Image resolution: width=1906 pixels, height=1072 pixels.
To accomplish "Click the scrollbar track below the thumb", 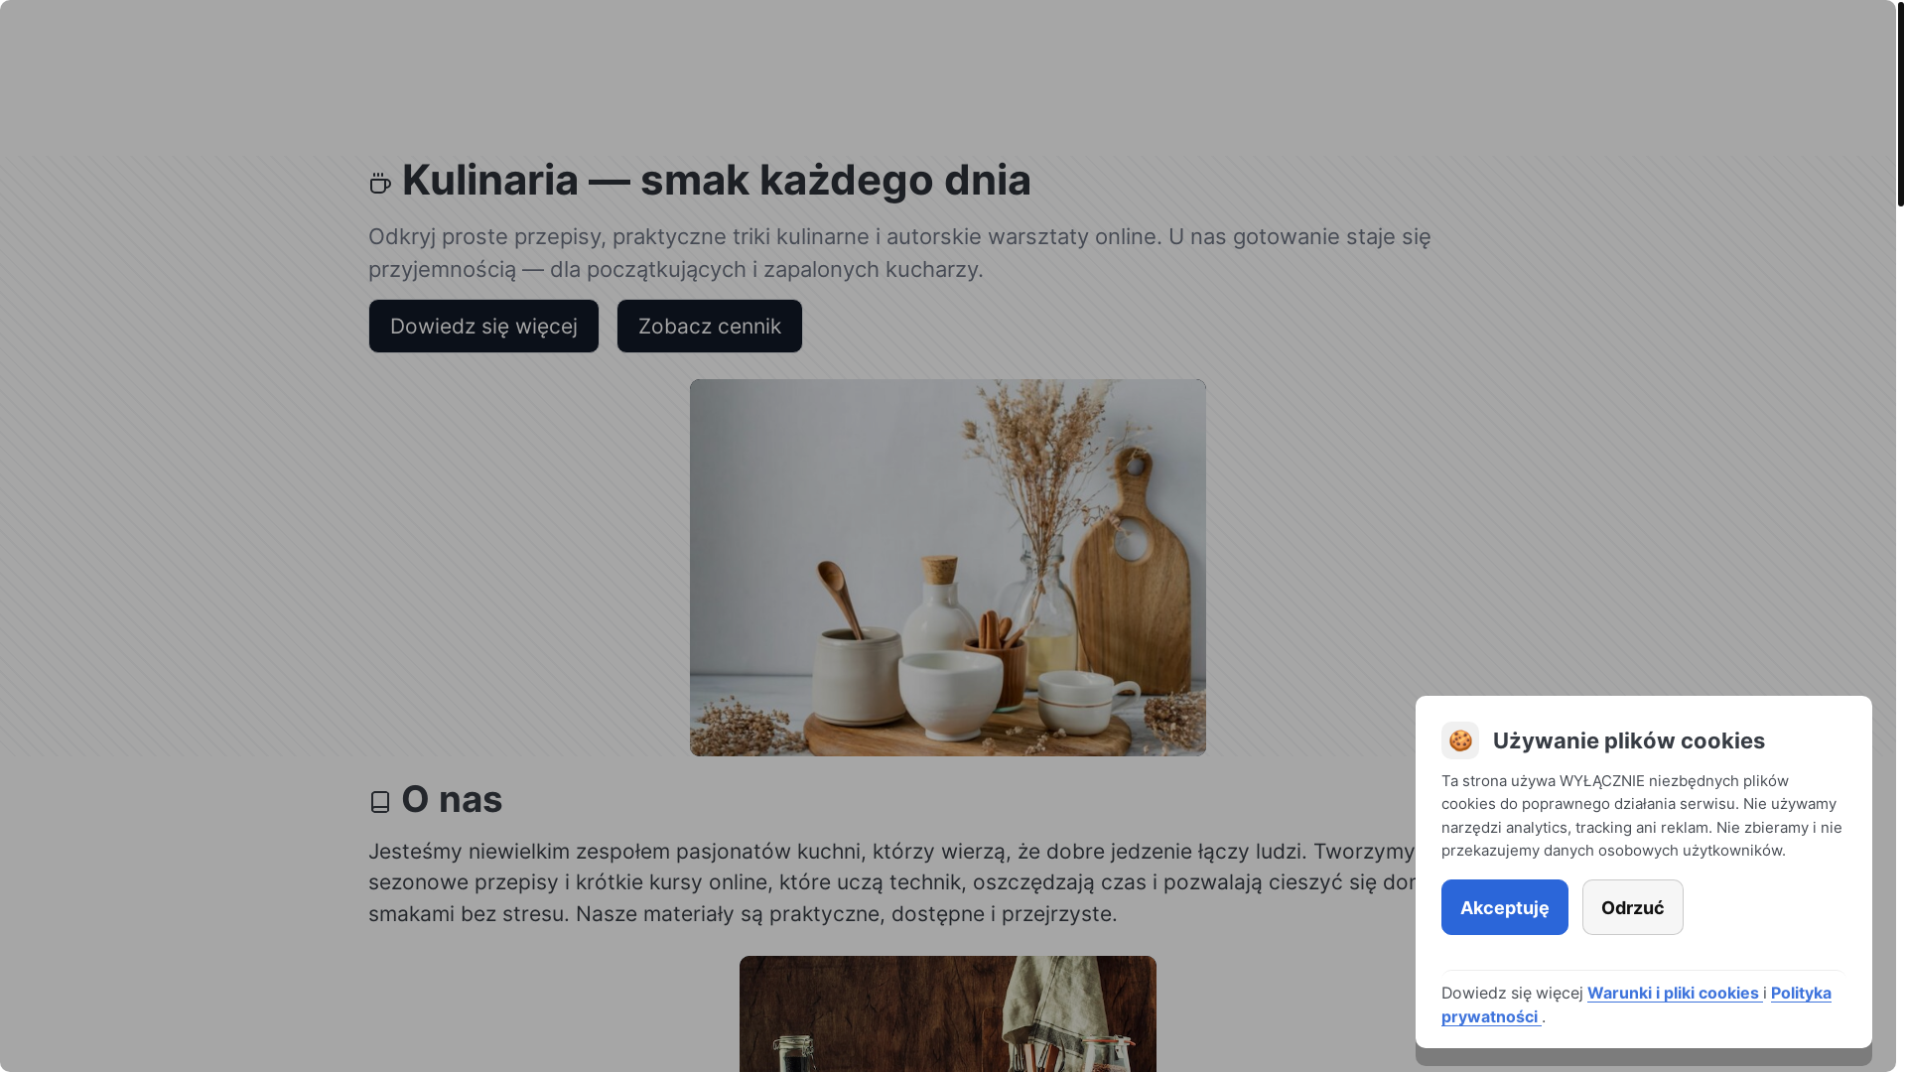I will point(1900,635).
